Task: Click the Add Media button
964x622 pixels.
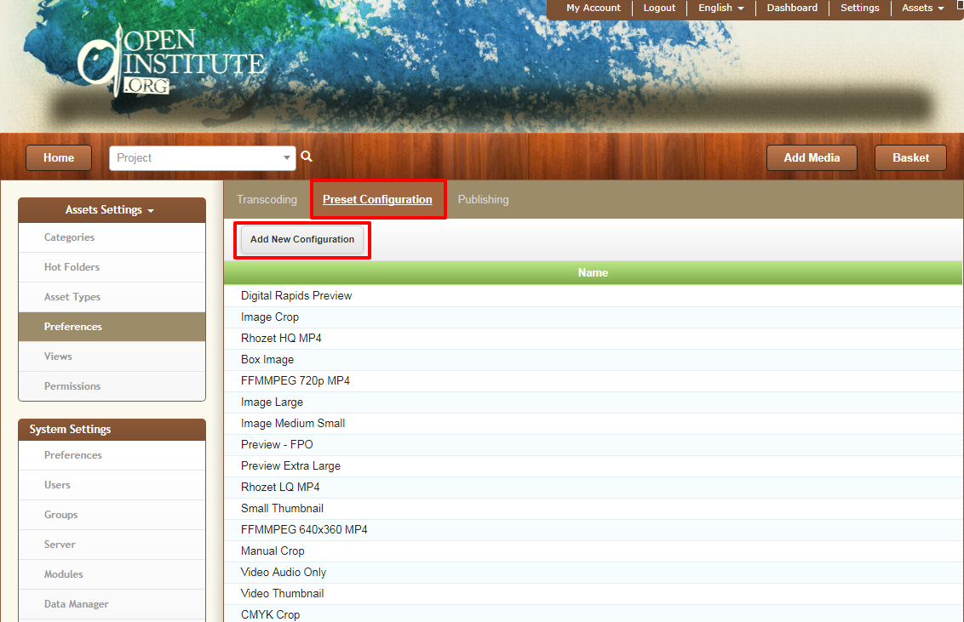Action: pos(812,157)
